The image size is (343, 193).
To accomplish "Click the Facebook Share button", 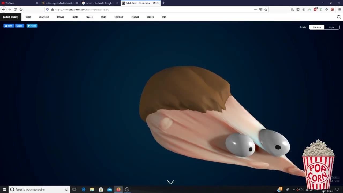I will [x=19, y=26].
